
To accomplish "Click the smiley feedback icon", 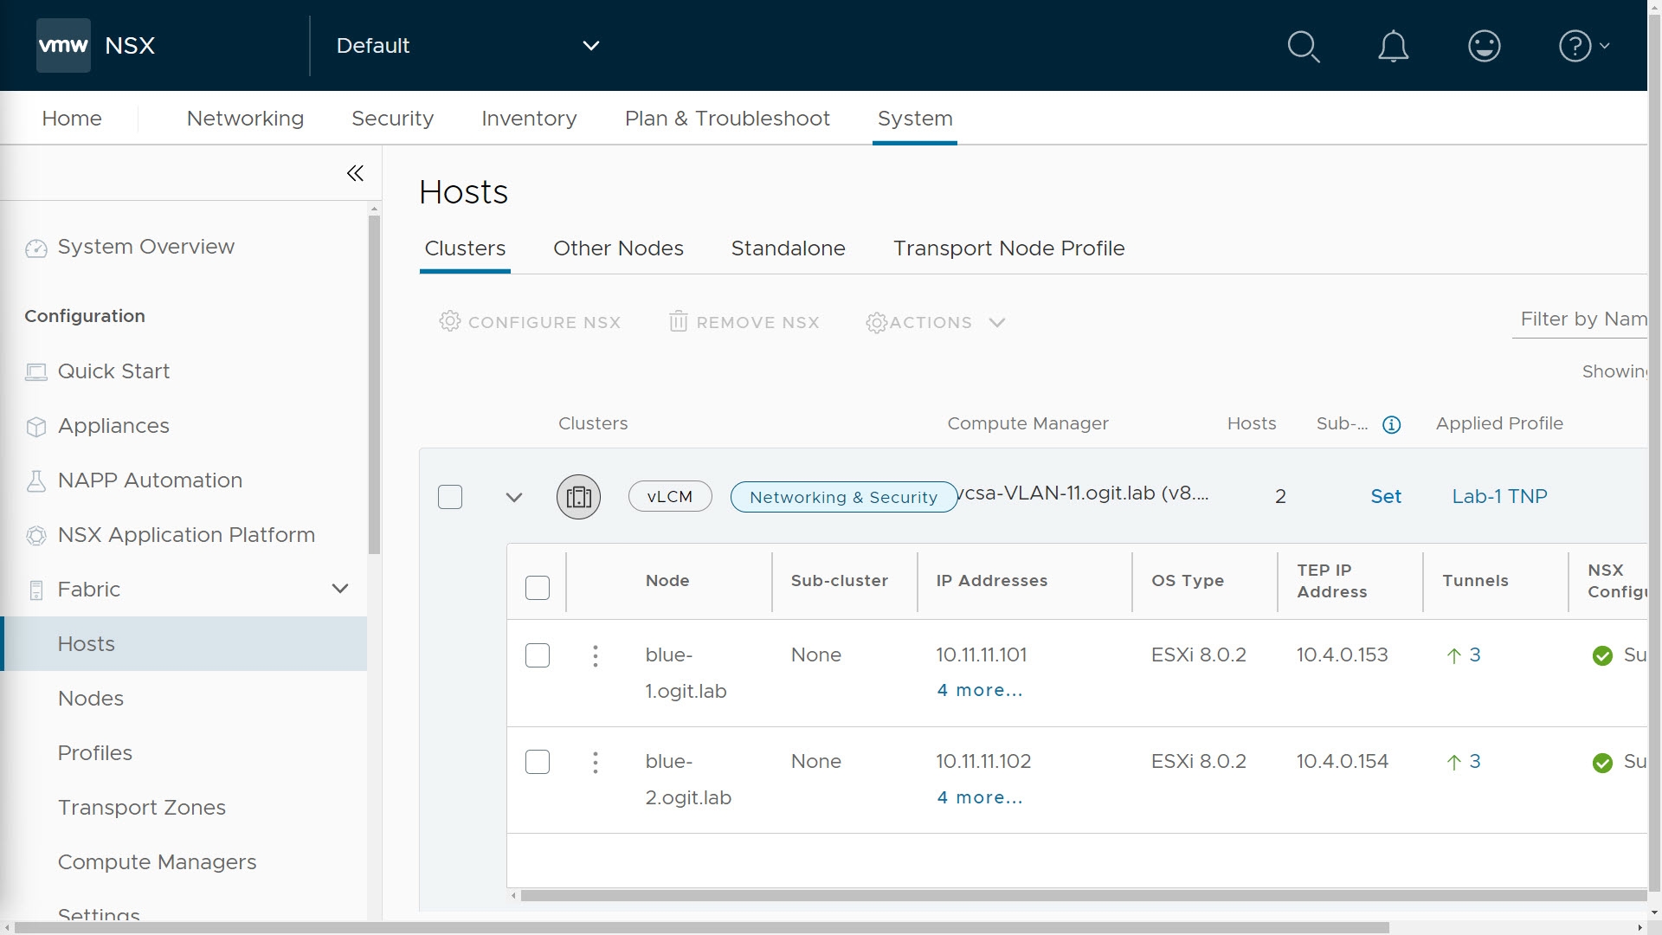I will (x=1484, y=46).
